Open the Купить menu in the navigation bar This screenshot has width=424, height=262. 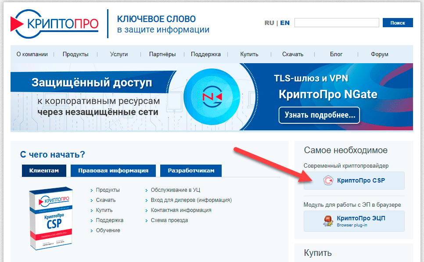click(249, 54)
